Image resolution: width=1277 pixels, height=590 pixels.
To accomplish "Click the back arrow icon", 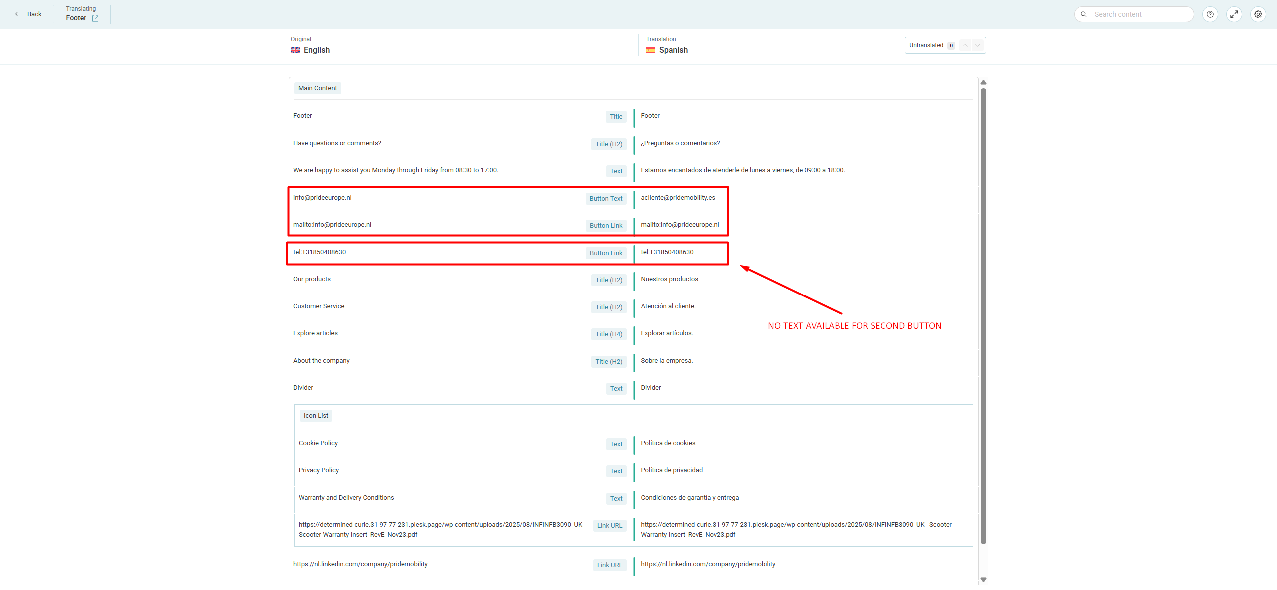I will pos(19,14).
